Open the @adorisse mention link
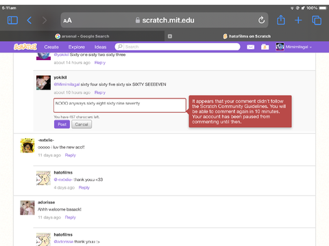 pos(64,242)
